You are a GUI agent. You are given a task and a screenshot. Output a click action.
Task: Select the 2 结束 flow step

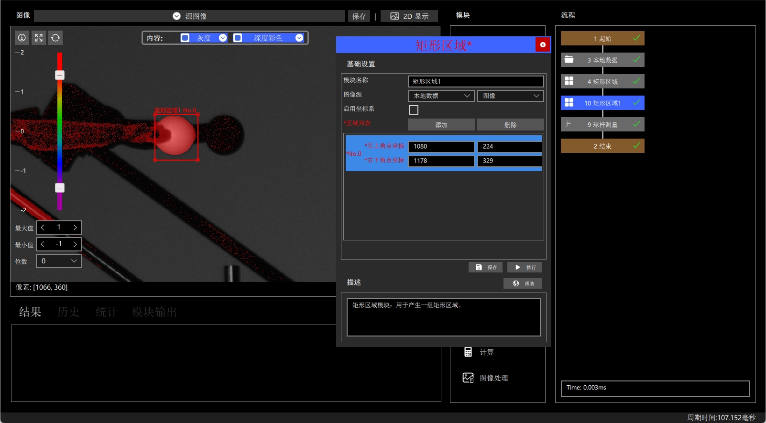602,146
